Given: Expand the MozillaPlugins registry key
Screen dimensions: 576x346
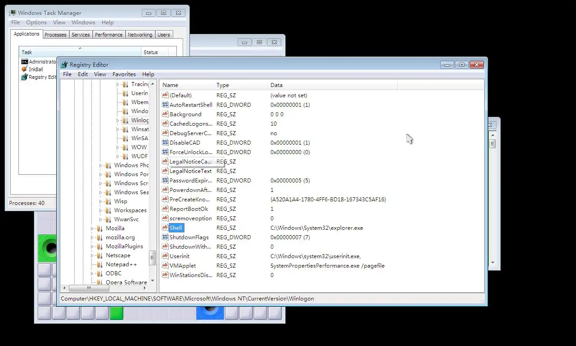Looking at the screenshot, I should [x=92, y=246].
